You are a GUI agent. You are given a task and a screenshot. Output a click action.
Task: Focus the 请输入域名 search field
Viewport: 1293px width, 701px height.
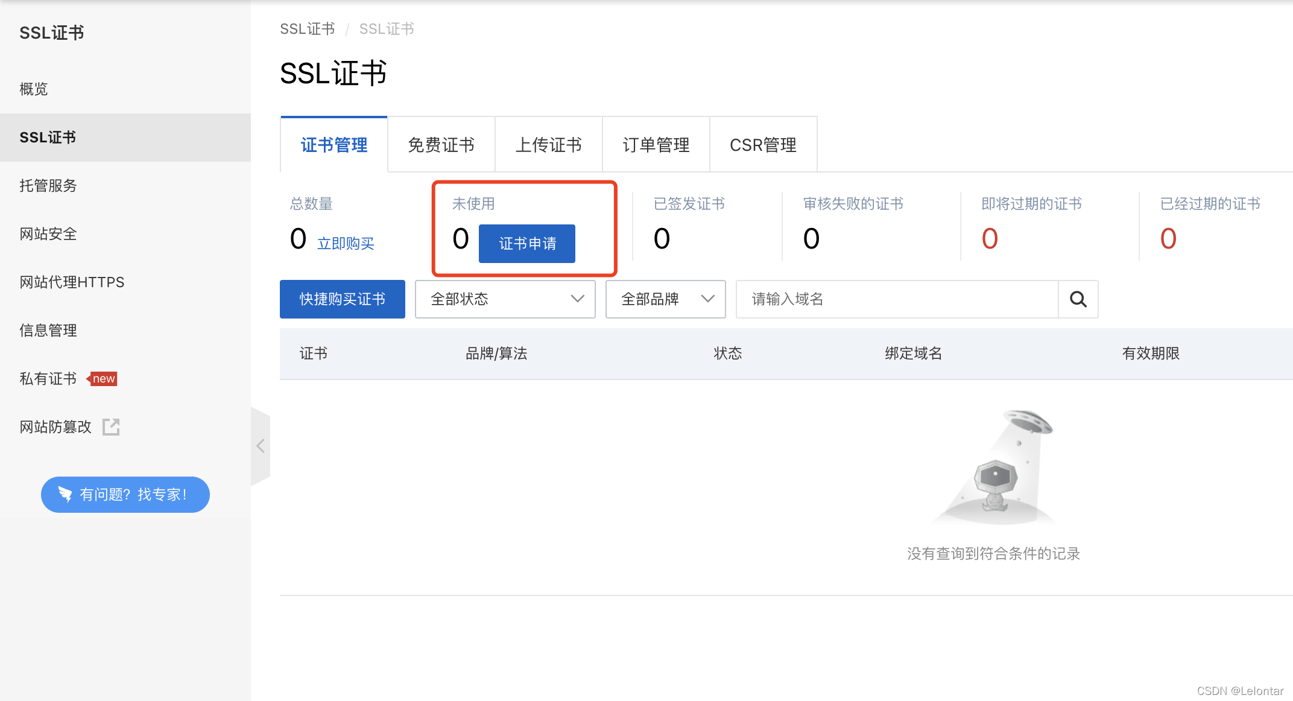[x=897, y=299]
